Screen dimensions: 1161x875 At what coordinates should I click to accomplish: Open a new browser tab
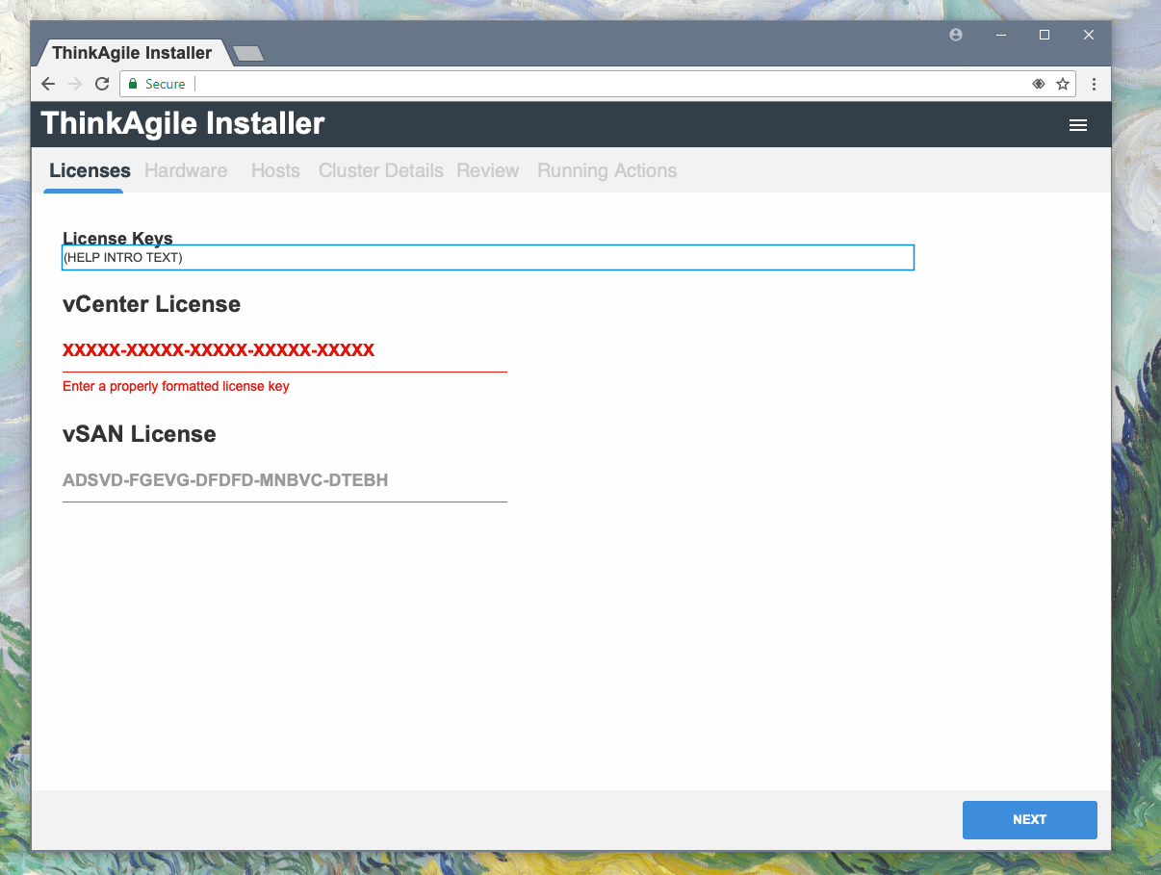point(248,53)
